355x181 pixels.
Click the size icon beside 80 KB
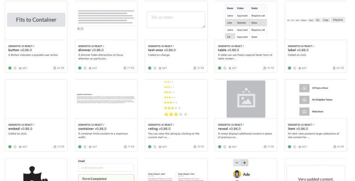click(x=334, y=68)
